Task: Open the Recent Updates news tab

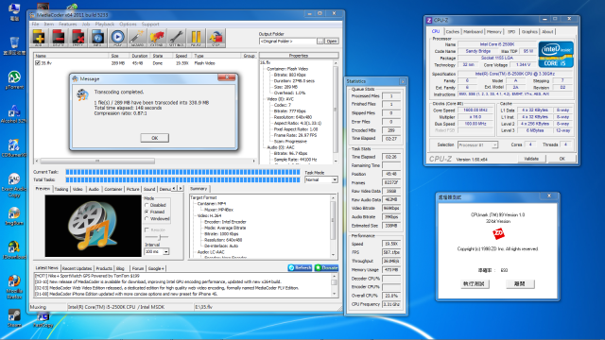Action: coord(77,268)
